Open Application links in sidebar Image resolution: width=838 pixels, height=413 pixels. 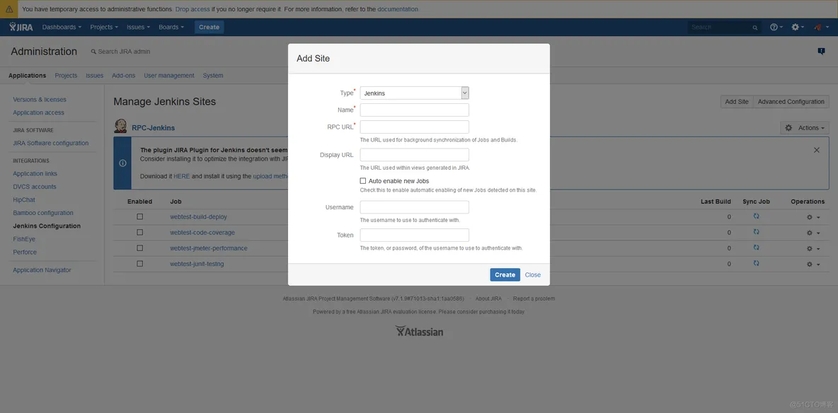pos(35,174)
